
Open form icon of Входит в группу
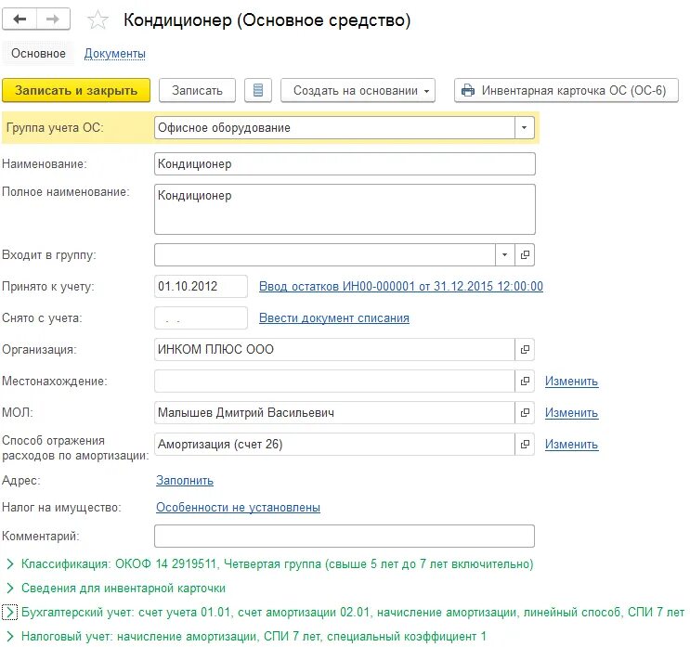coord(525,254)
